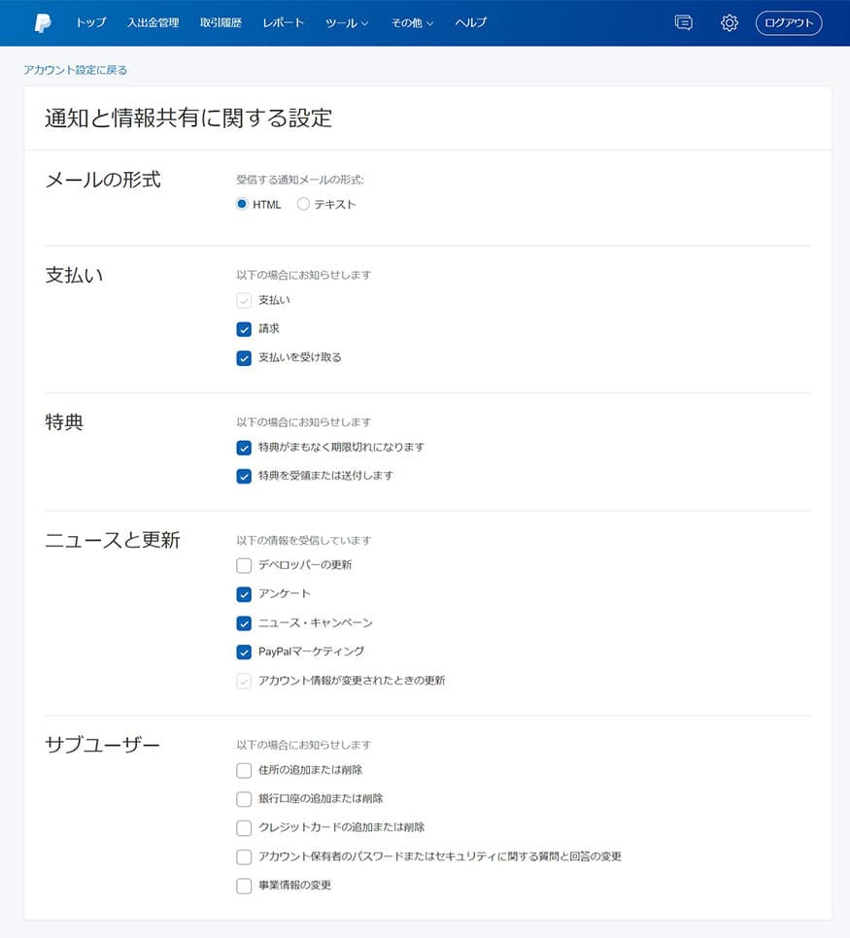This screenshot has height=938, width=850.
Task: Check the 事業情報の変更 checkbox
Action: click(244, 886)
